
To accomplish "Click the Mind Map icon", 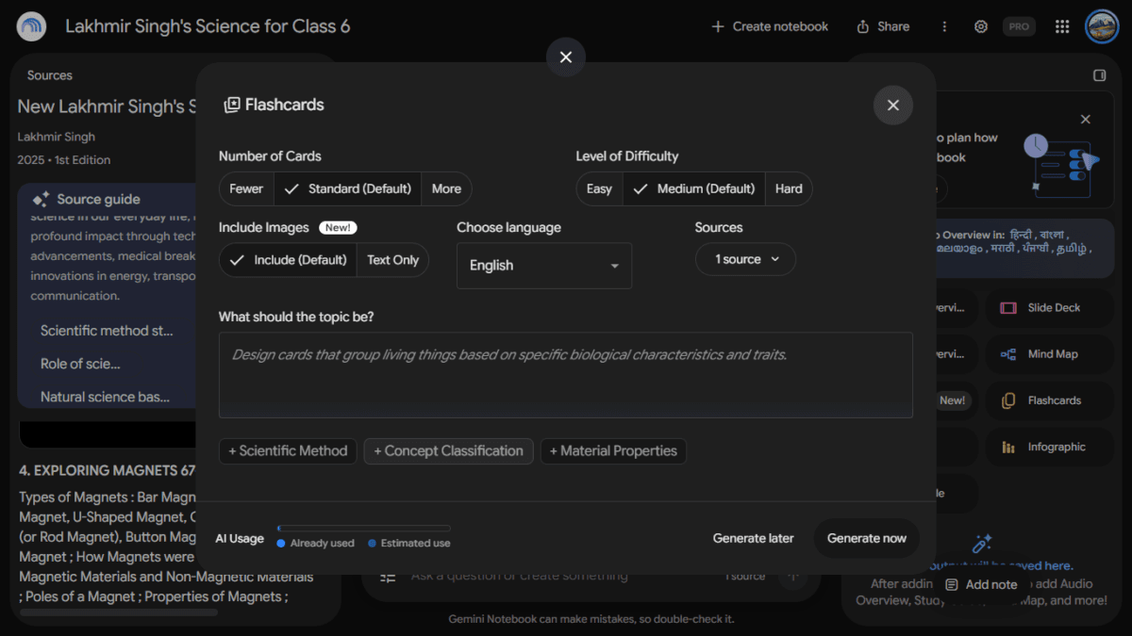I will [x=1008, y=354].
